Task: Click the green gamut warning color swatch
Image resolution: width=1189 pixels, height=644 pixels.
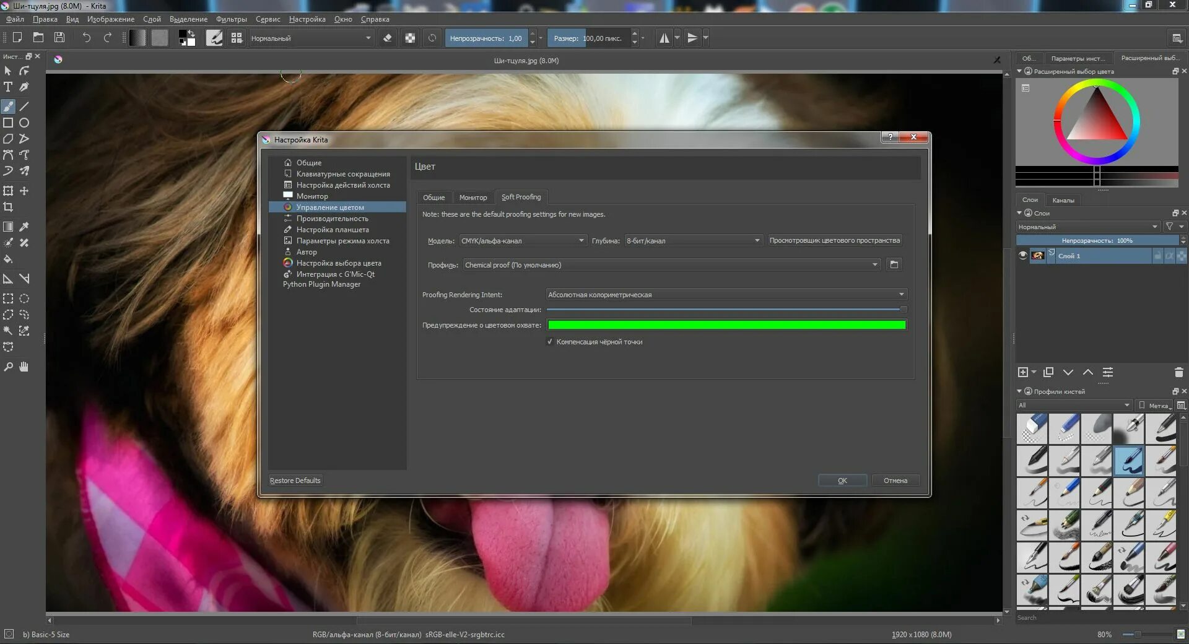Action: click(726, 324)
